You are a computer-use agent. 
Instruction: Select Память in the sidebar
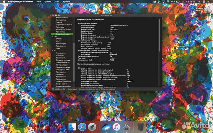click(59, 22)
